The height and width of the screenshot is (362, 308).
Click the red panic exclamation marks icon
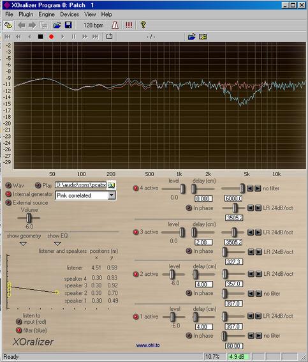pyautogui.click(x=129, y=25)
